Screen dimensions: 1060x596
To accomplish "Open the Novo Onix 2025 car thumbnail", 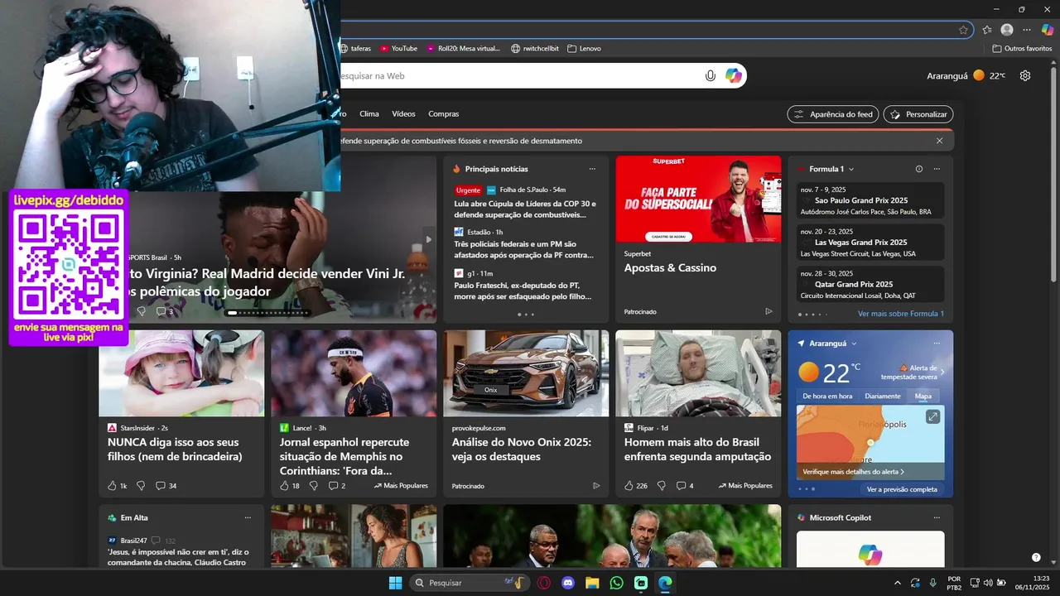I will tap(526, 373).
